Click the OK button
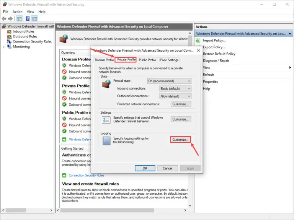The image size is (294, 220). 145,168
